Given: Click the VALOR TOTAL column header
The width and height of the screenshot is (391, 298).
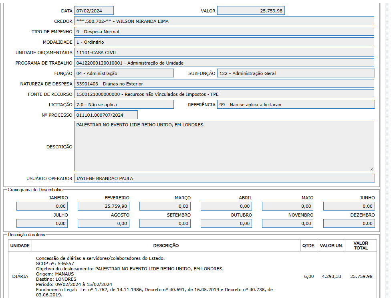Looking at the screenshot, I should (x=361, y=245).
